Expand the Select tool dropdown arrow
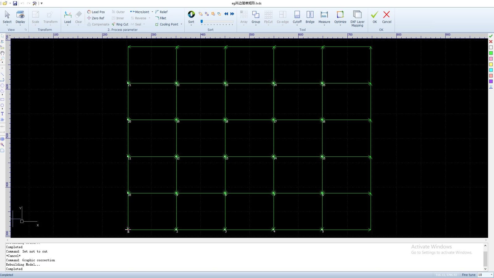 tap(7, 25)
